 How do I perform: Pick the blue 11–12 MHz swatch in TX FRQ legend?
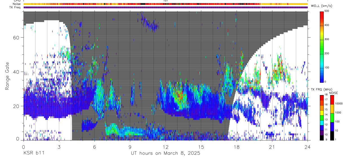[x=322, y=128]
